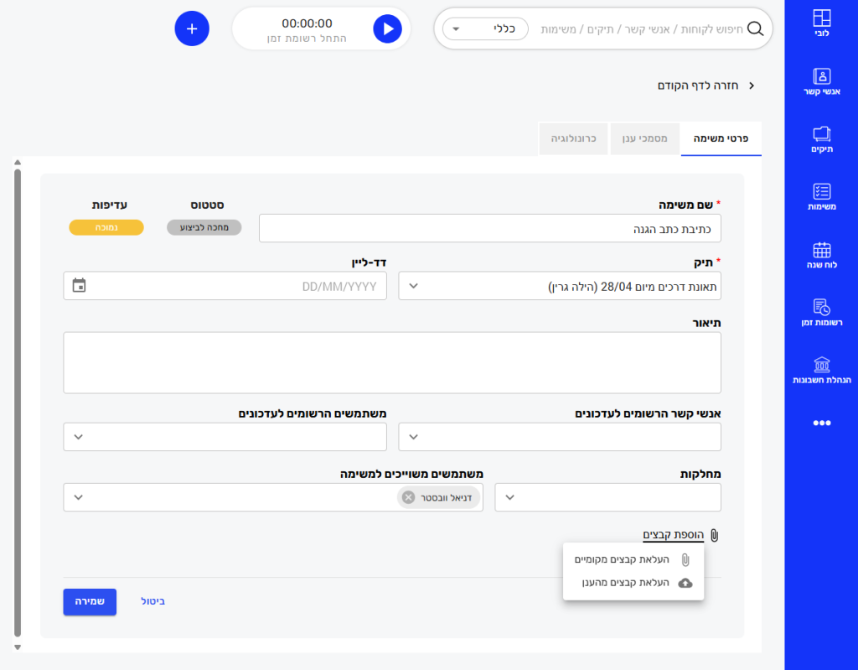The image size is (858, 670).
Task: Click the שמירה save button
Action: coord(90,602)
